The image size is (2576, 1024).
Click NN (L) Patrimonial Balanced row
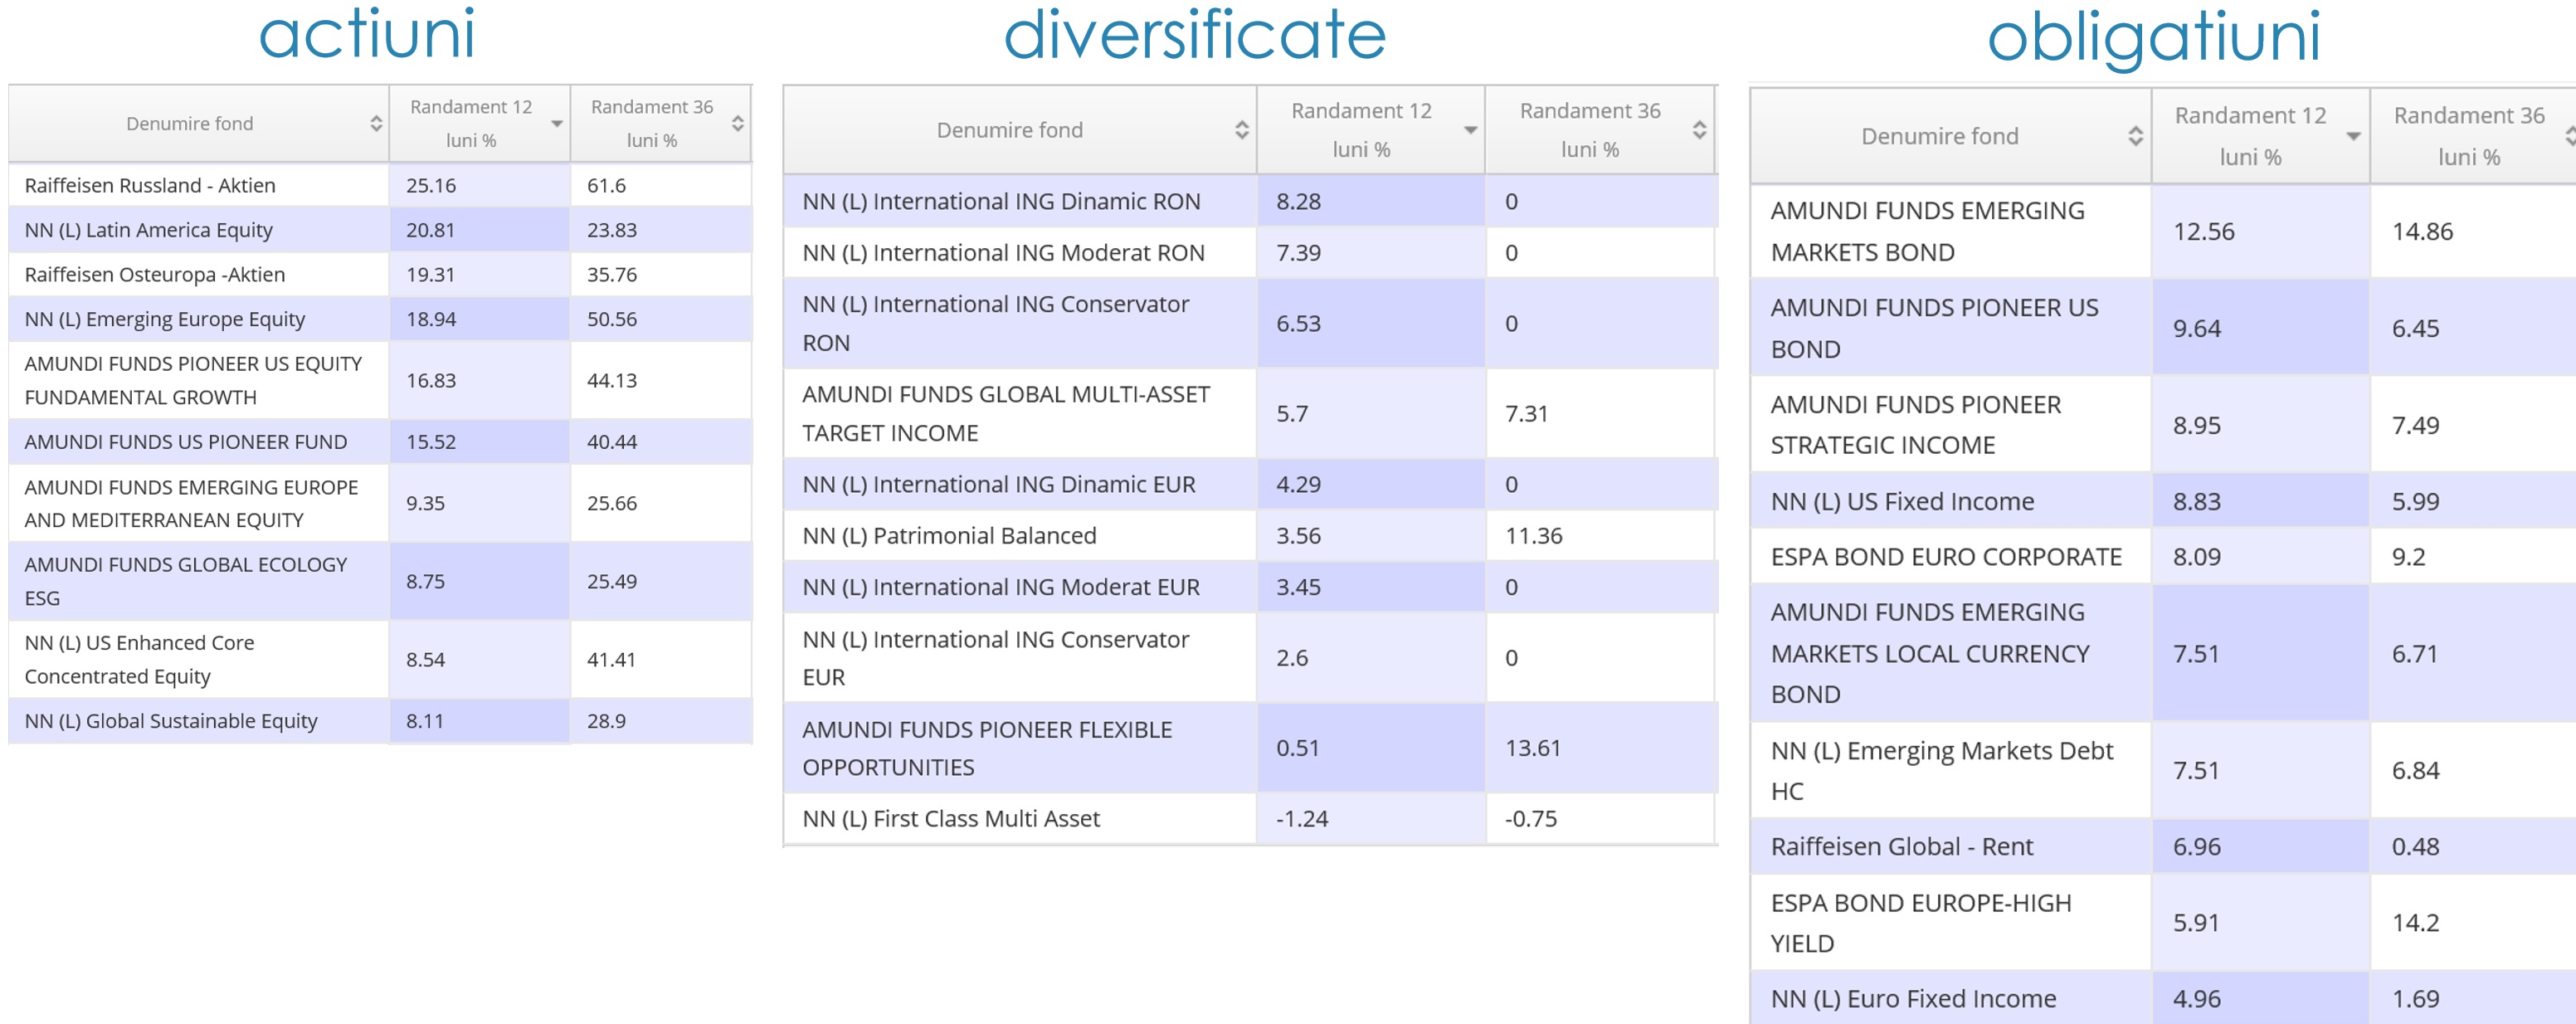click(x=948, y=536)
